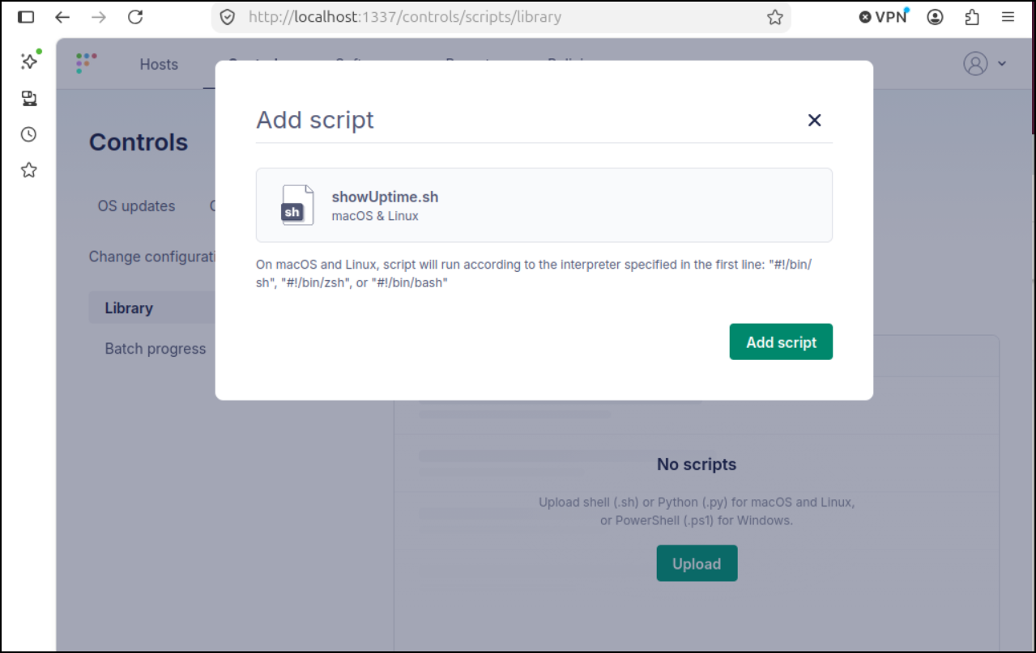The height and width of the screenshot is (653, 1036).
Task: Click the sparkle AI sidebar icon
Action: (x=30, y=61)
